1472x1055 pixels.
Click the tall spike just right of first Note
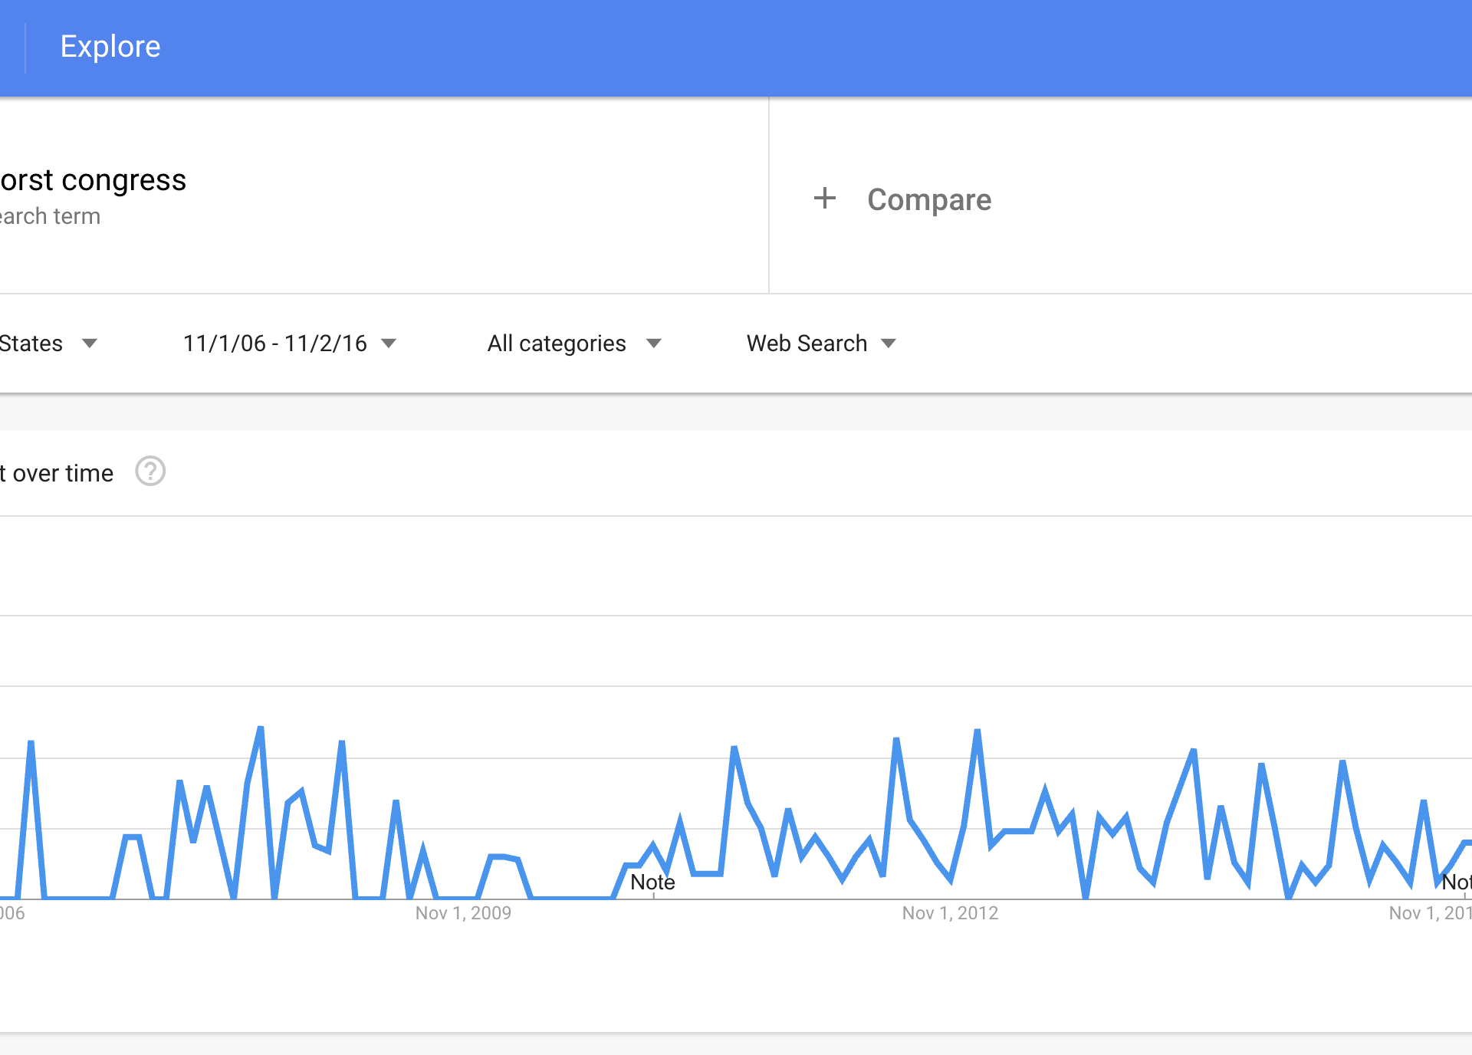734,748
